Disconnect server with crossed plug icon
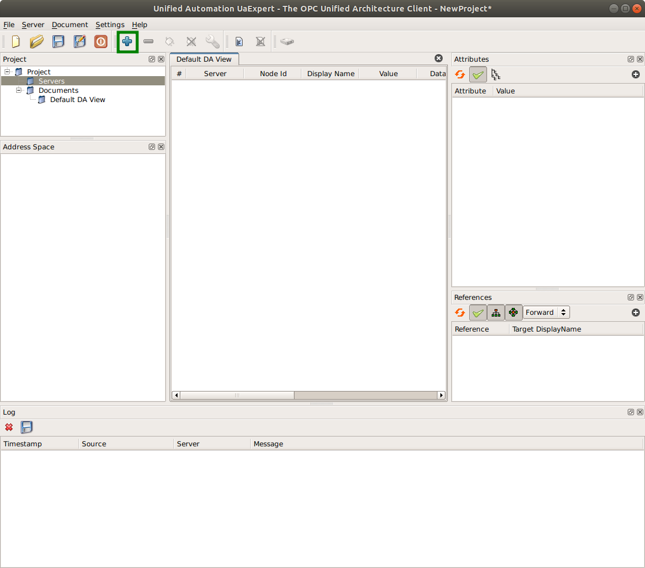 coord(191,42)
